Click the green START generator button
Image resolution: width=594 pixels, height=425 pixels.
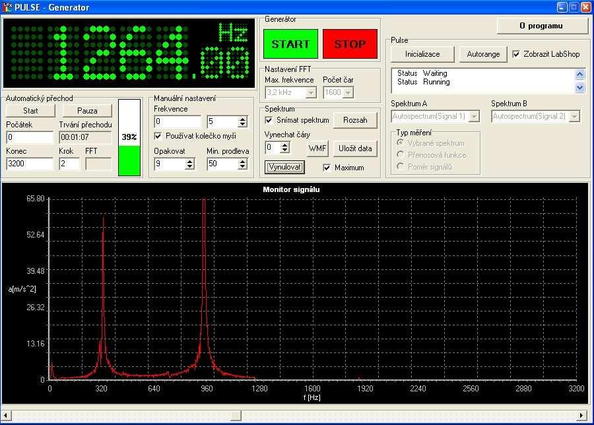[x=290, y=44]
